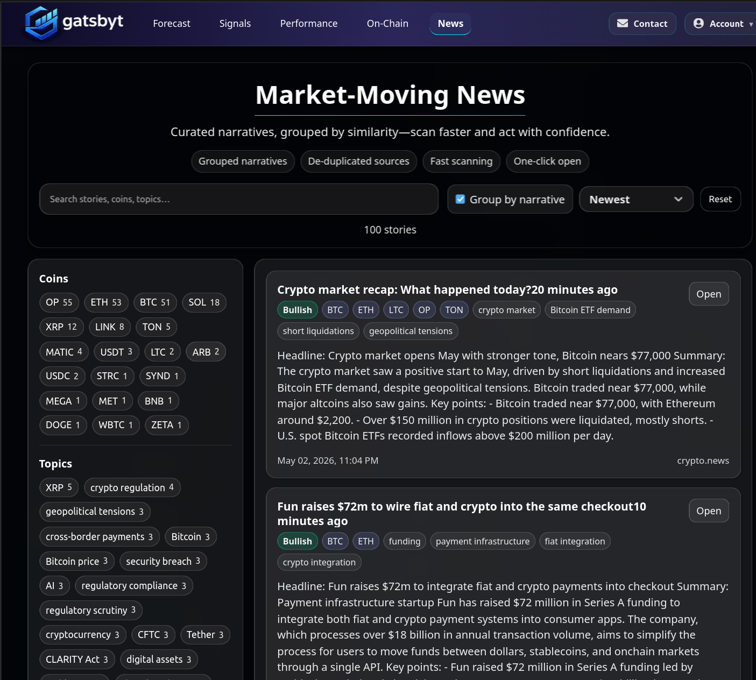756x680 pixels.
Task: Filter by geopolitical tensions 3 sidebar topic
Action: (95, 512)
